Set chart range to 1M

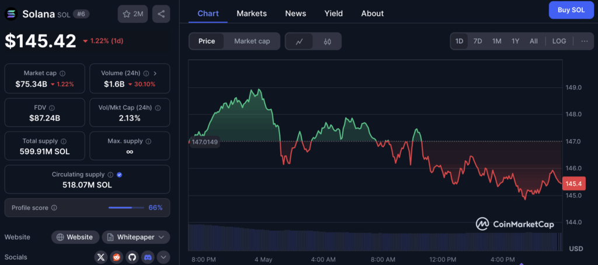(x=496, y=41)
